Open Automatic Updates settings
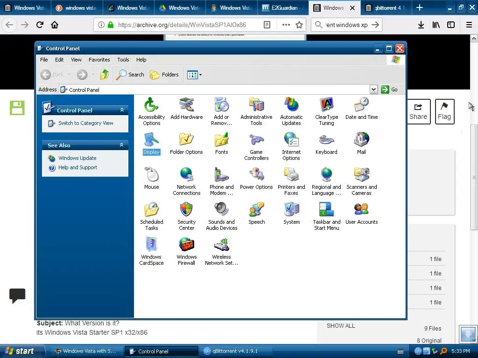This screenshot has width=478, height=358. tap(291, 111)
